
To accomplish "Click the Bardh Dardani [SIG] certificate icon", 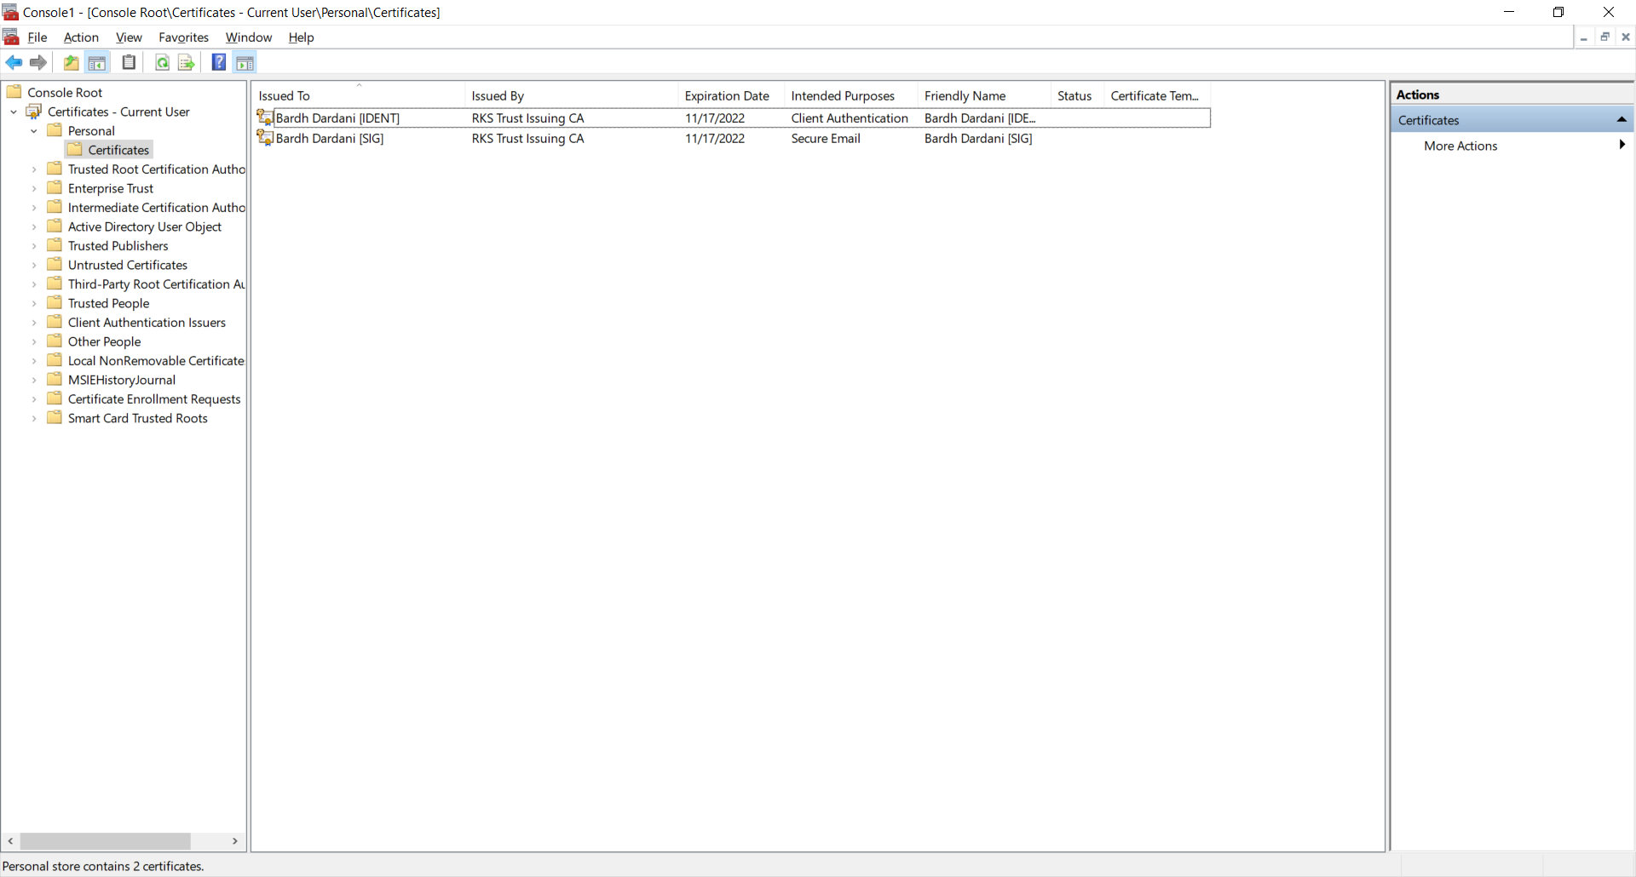I will click(265, 138).
